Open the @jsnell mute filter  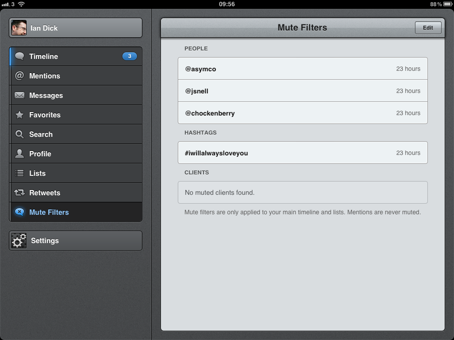coord(302,91)
